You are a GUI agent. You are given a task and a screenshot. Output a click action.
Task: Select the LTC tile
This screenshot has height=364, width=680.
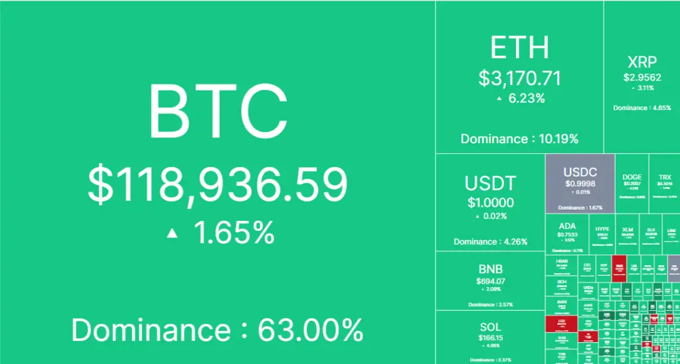[x=587, y=268]
